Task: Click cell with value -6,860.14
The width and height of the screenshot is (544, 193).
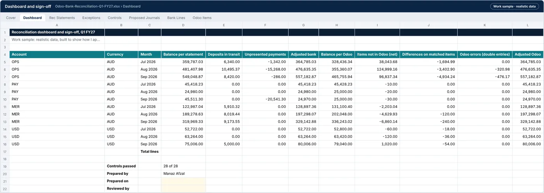Action: pyautogui.click(x=377, y=121)
